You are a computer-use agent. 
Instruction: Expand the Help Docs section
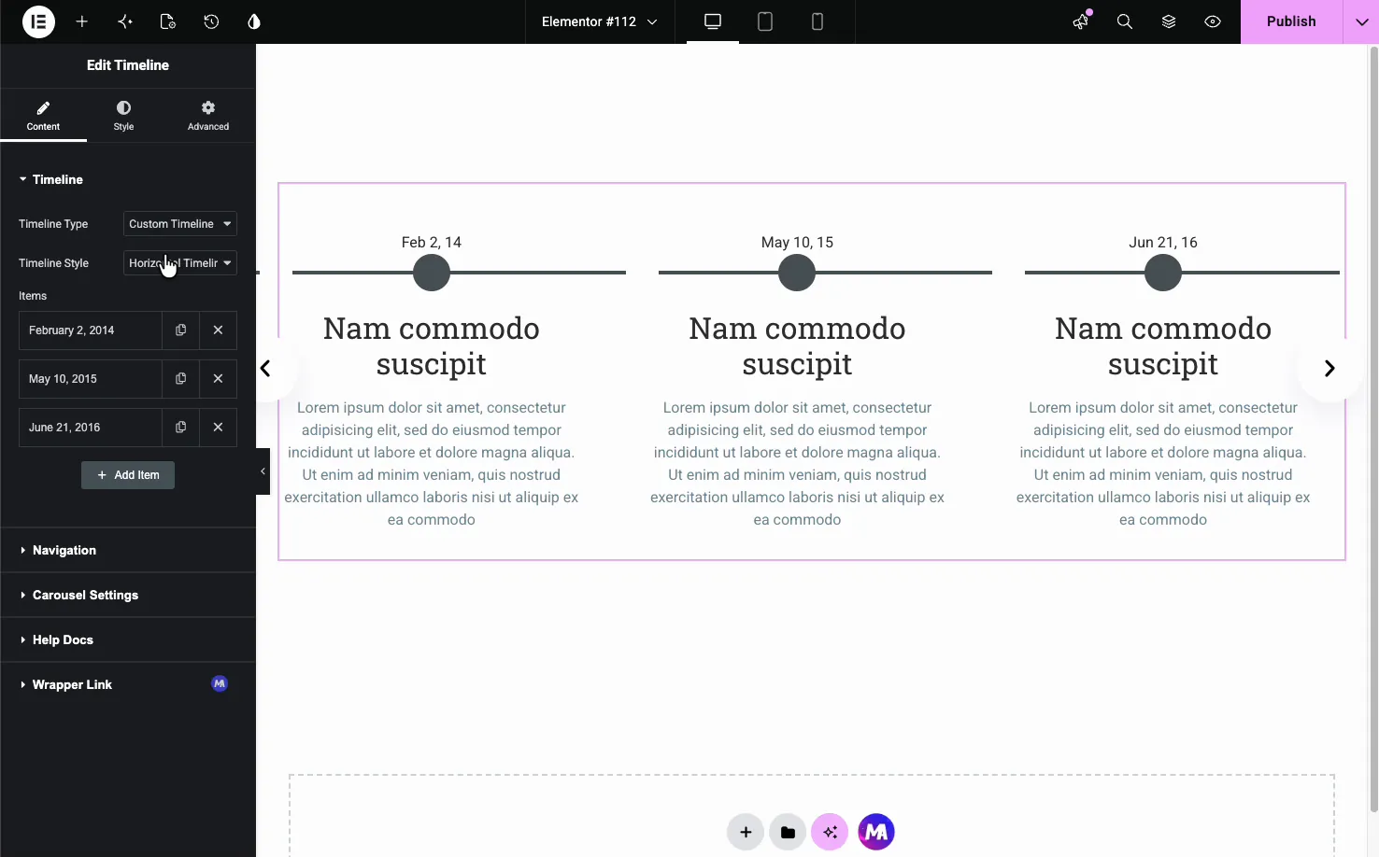coord(128,639)
